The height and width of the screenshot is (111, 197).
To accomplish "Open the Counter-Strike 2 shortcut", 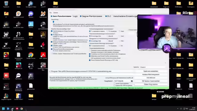I will (18, 97).
